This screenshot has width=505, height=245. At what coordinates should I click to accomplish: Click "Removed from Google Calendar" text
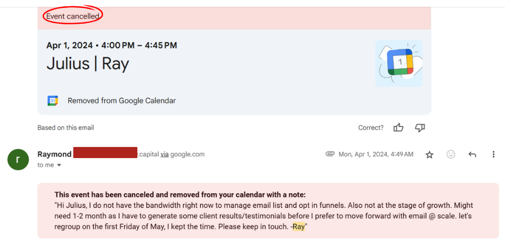[121, 101]
